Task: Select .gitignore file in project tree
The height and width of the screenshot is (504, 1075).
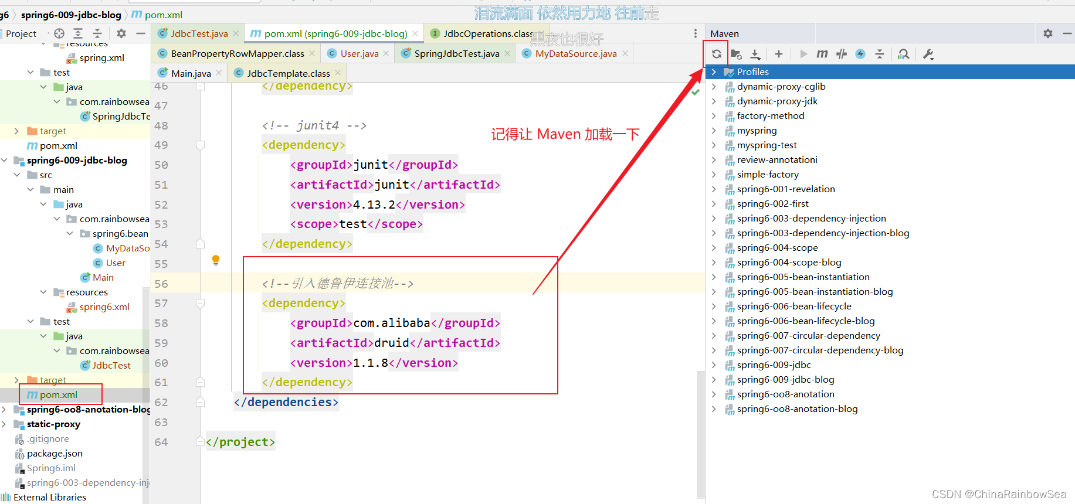Action: (48, 438)
